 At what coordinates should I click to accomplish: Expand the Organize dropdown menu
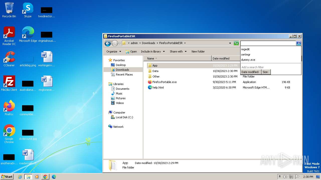point(114,51)
